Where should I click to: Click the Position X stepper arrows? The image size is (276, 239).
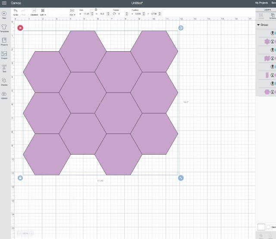[x=144, y=14]
